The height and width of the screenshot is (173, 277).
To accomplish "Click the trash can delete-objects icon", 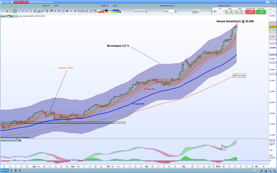I will tap(47, 11).
